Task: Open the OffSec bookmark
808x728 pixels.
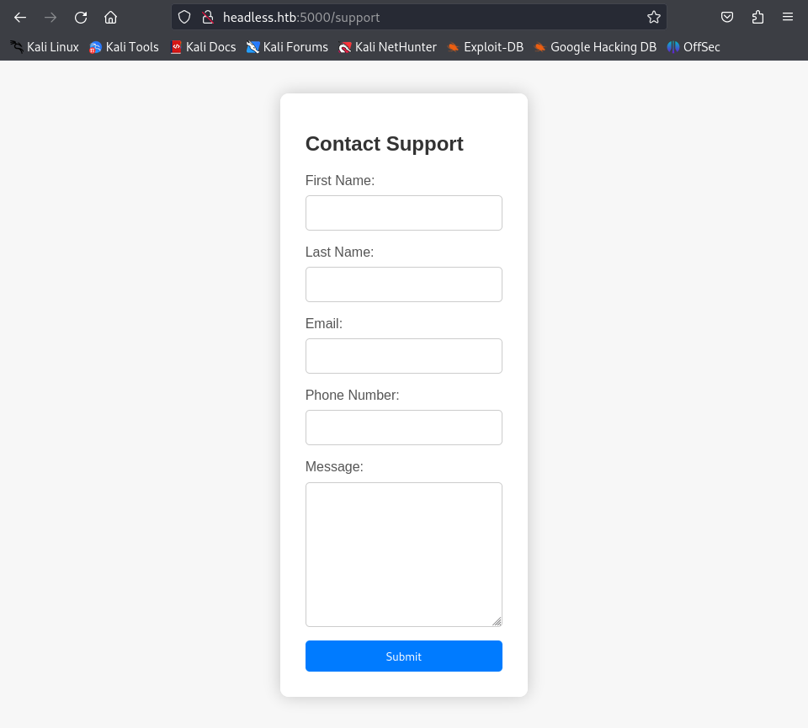Action: tap(694, 47)
